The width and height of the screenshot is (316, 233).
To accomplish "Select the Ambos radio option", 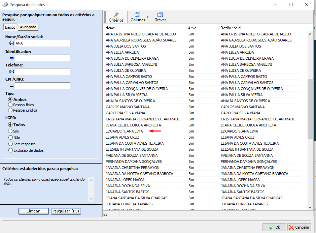I will 10,99.
